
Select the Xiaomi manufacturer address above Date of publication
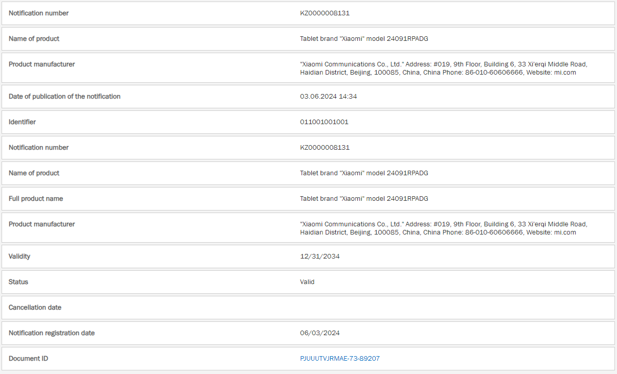[x=443, y=68]
